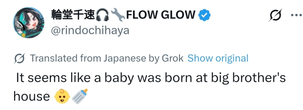Click the display name 輪堂千速

(x=73, y=15)
